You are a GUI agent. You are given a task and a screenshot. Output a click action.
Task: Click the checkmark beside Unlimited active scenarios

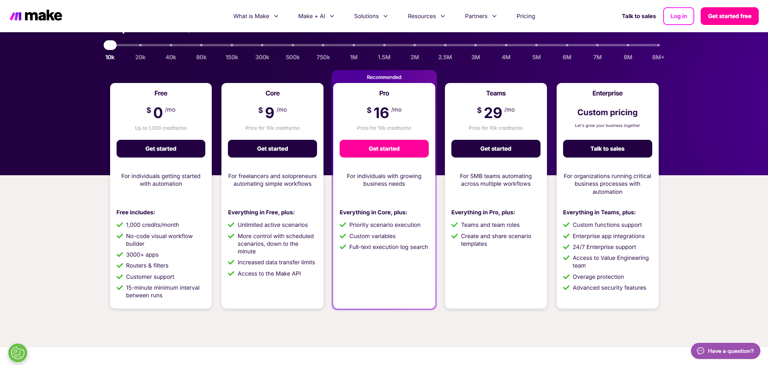point(231,225)
